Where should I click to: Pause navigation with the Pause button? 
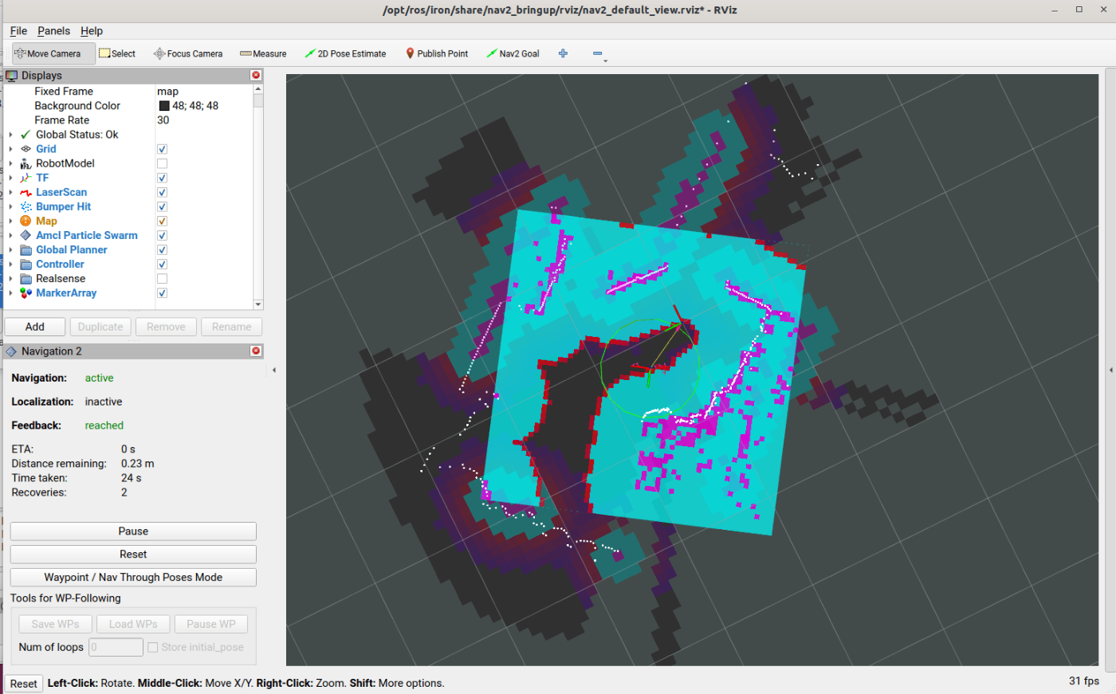point(133,531)
